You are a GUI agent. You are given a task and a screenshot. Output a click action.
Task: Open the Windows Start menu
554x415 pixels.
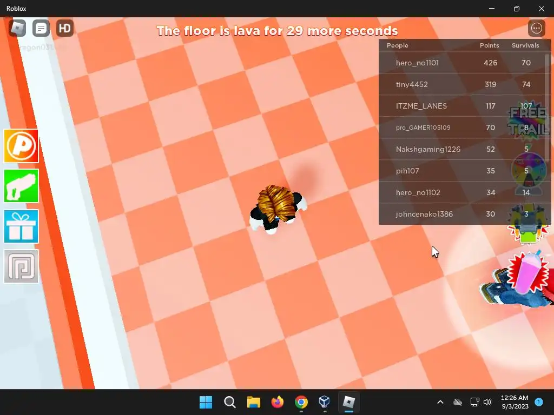click(x=206, y=402)
